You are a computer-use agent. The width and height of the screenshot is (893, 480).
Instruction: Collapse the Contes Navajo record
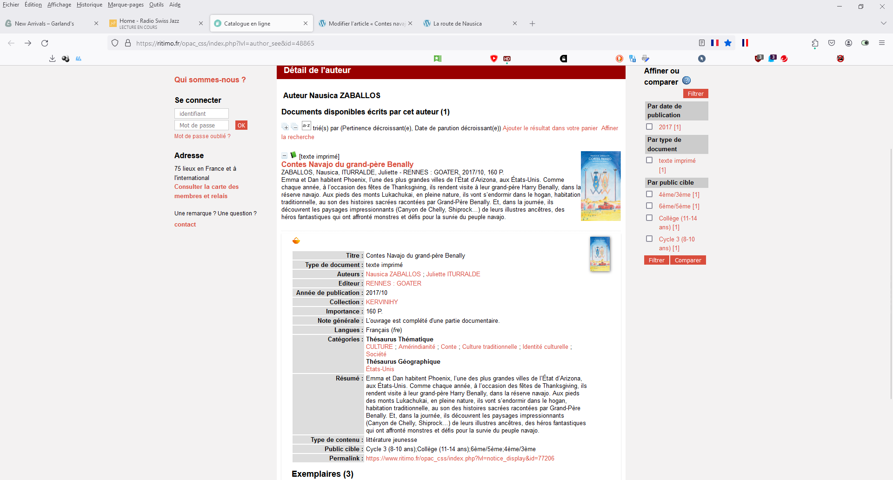pos(285,156)
